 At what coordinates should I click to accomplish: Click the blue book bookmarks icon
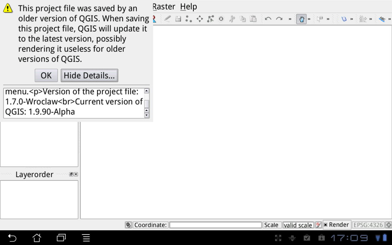tap(344, 19)
